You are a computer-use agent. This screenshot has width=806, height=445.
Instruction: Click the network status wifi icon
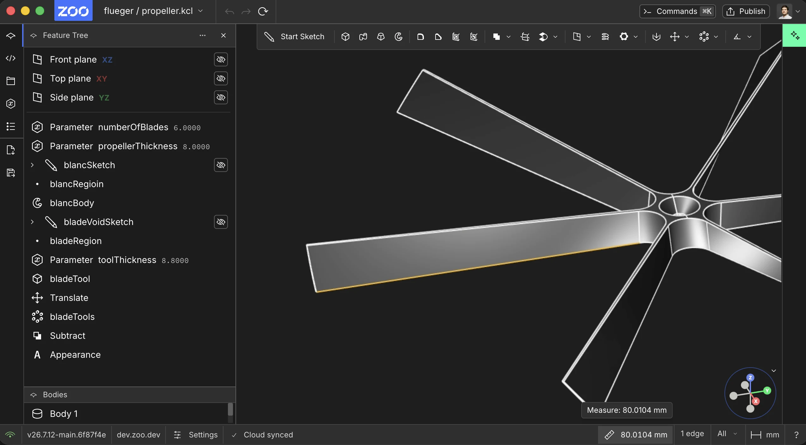(10, 435)
